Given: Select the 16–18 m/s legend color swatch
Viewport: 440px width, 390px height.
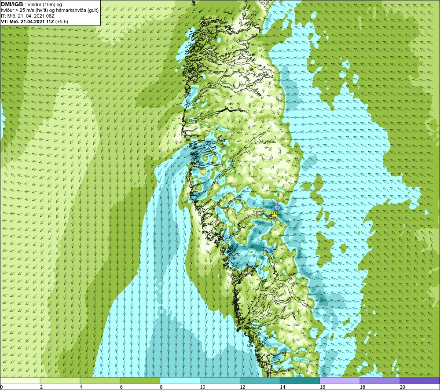Looking at the screenshot, I should (340, 381).
